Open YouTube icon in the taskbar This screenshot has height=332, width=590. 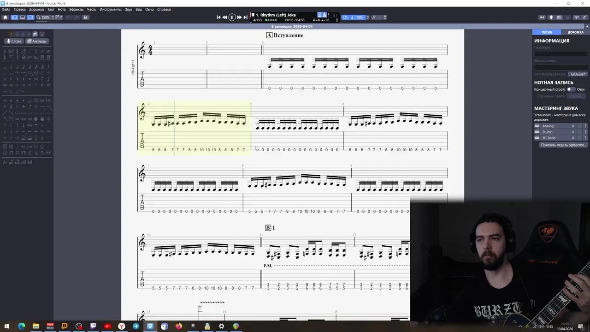click(107, 326)
